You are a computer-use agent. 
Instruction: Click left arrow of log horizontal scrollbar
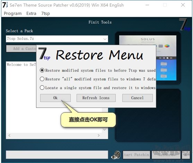click(9, 136)
